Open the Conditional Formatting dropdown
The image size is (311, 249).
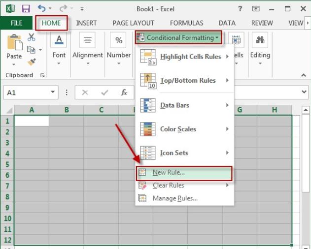(178, 37)
